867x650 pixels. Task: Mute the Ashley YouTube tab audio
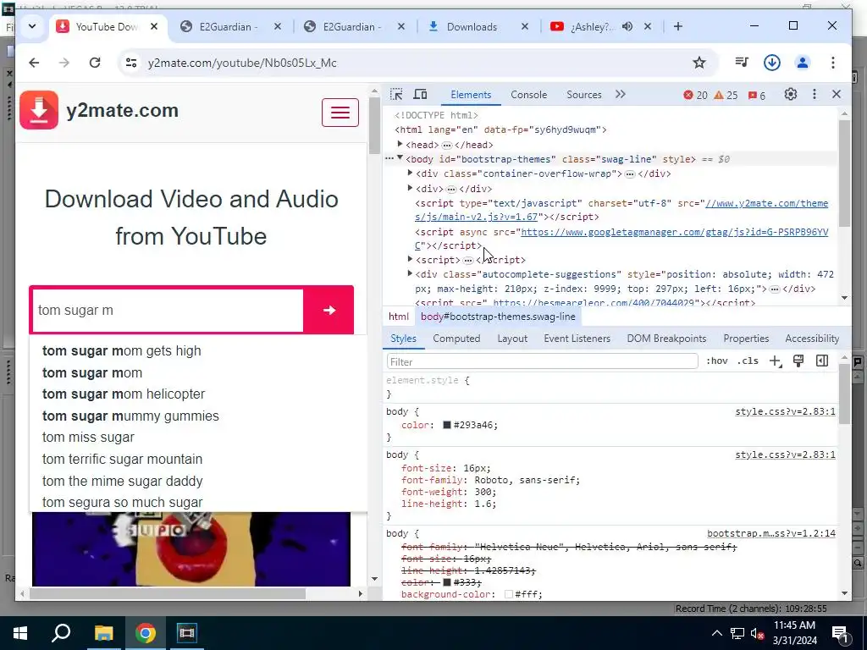pos(627,26)
